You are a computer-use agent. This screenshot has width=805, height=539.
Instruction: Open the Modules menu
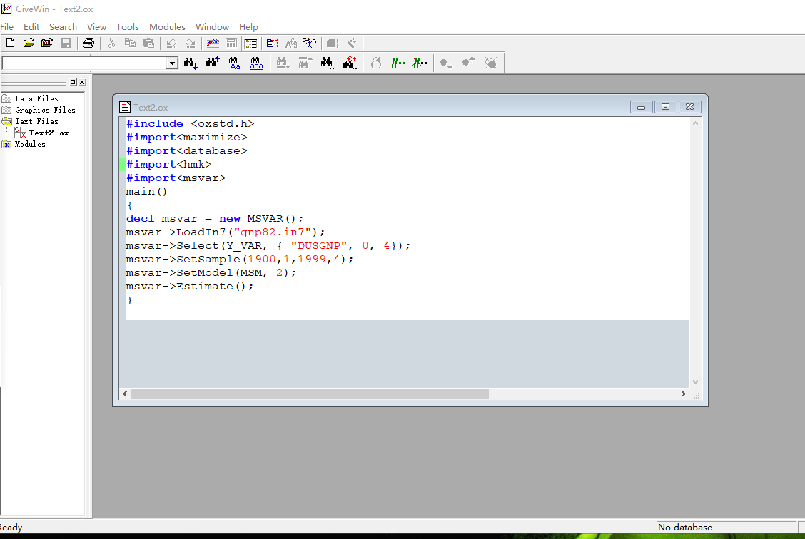point(167,26)
